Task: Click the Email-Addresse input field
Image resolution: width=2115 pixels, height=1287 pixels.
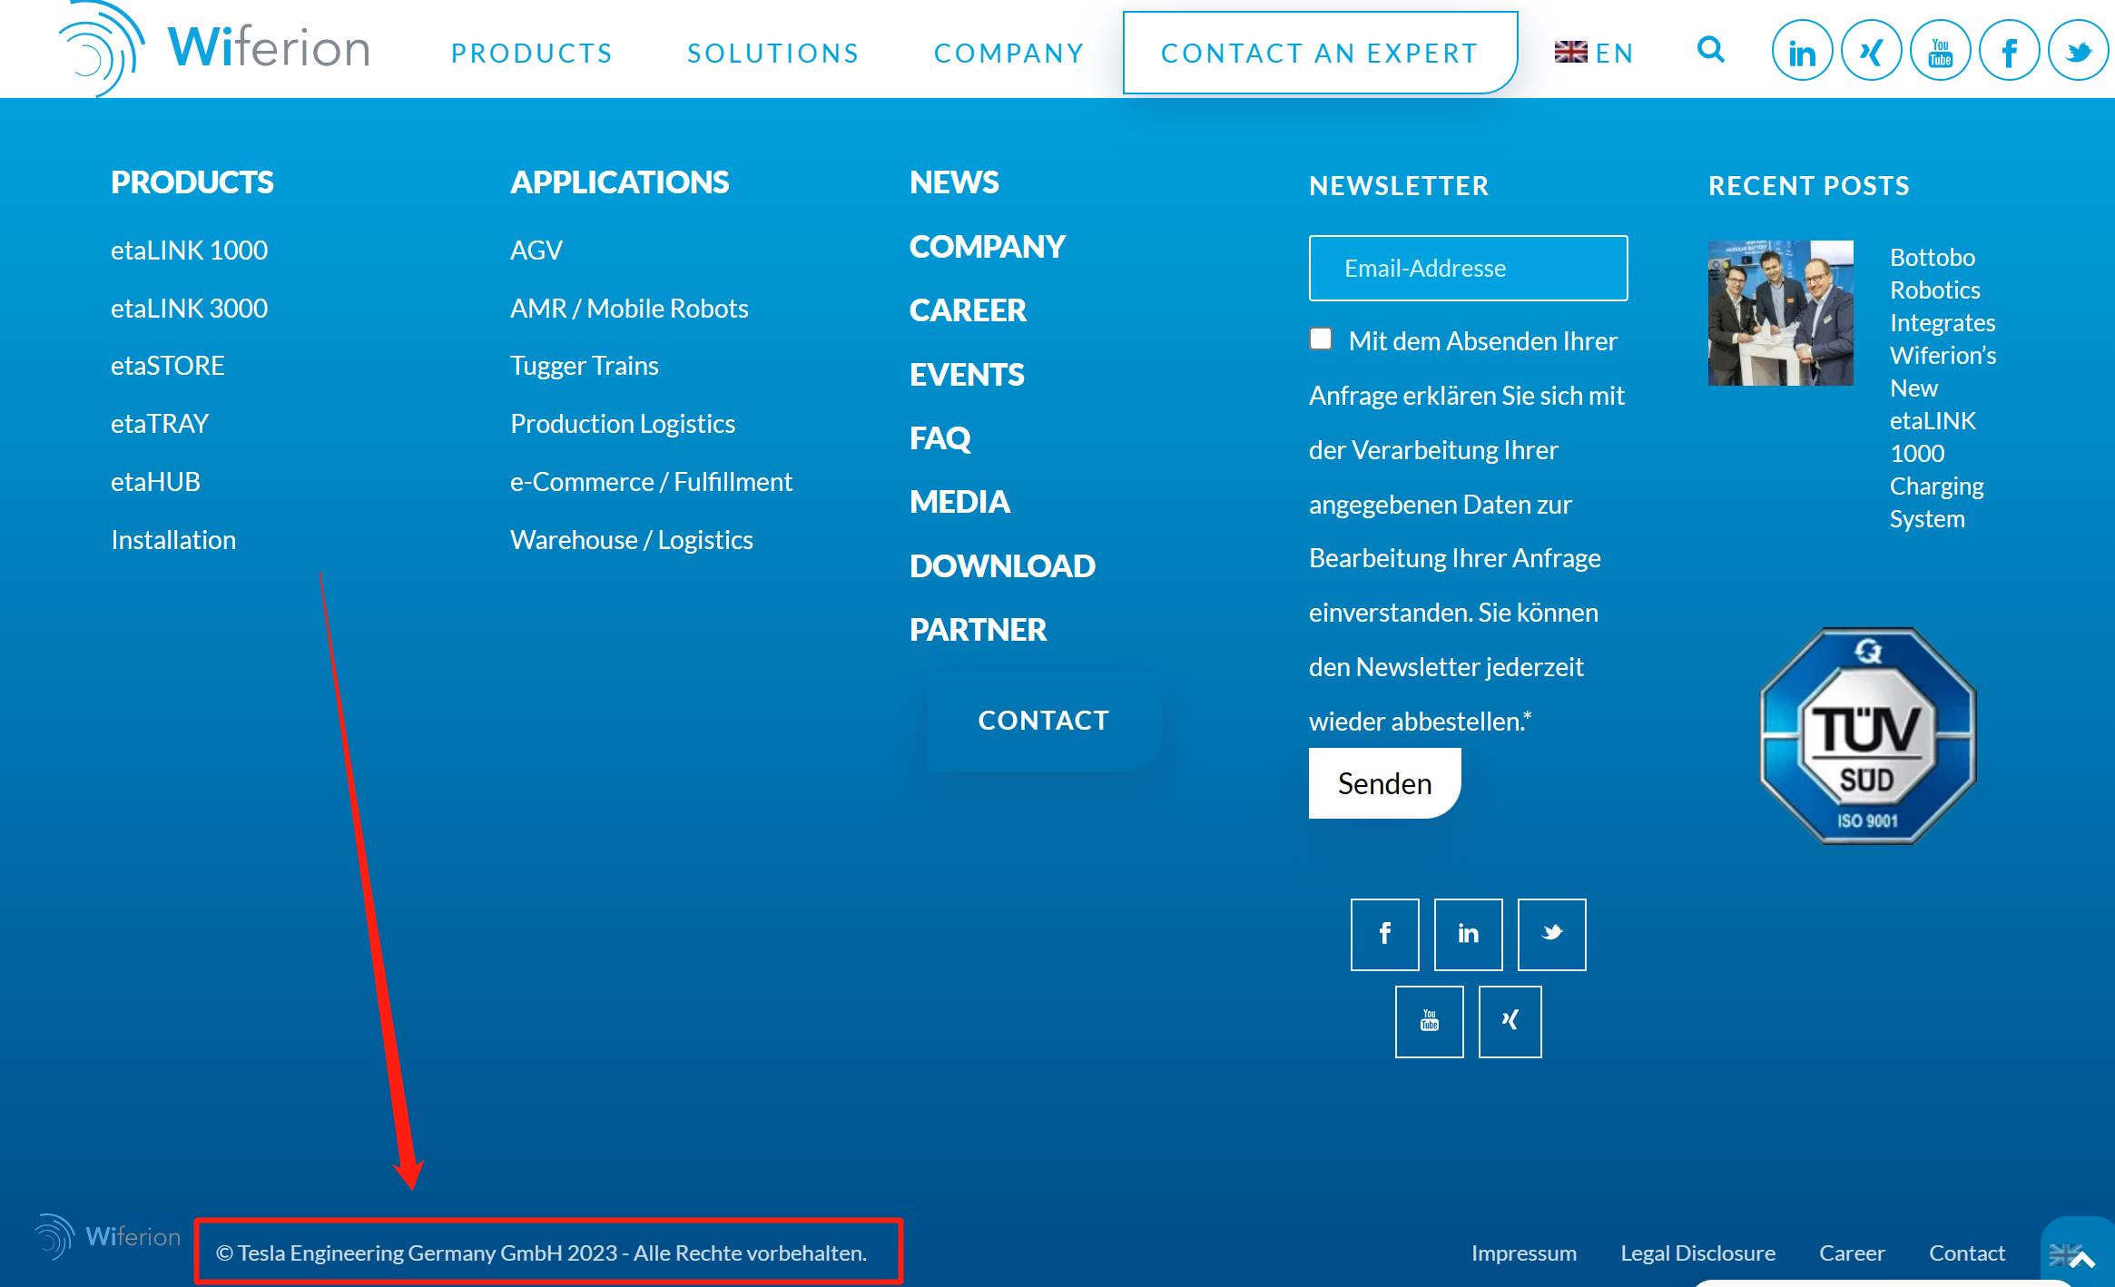Action: 1468,268
